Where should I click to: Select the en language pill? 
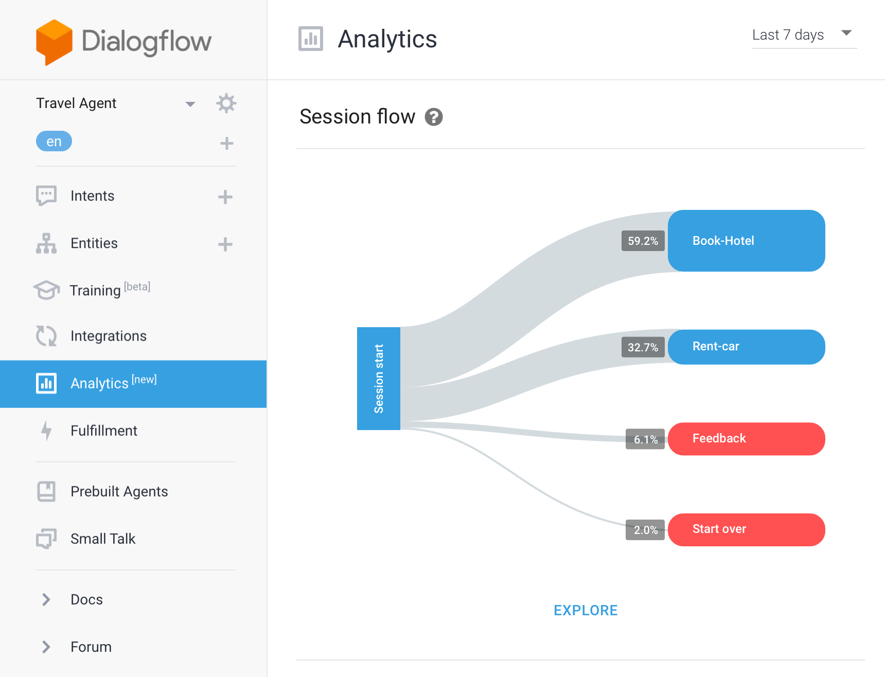click(54, 141)
